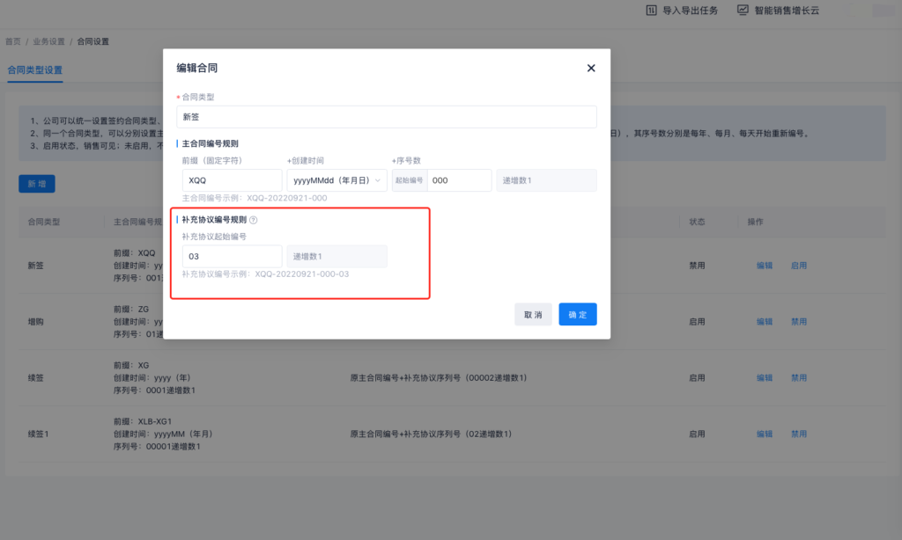Navigate to 业务设置 in breadcrumb

point(48,41)
